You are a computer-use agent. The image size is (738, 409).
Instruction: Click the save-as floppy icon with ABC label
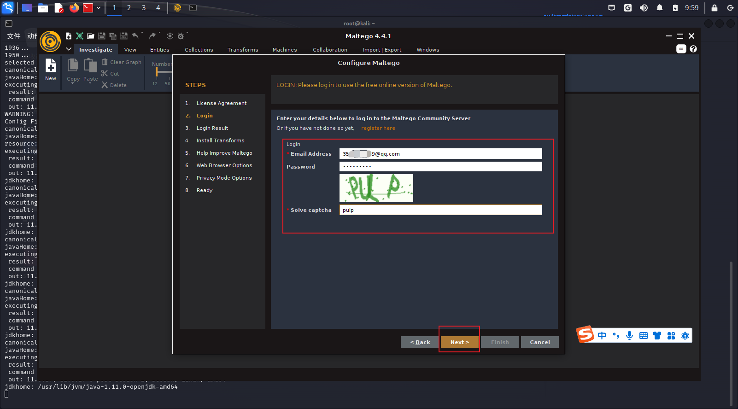click(x=124, y=36)
